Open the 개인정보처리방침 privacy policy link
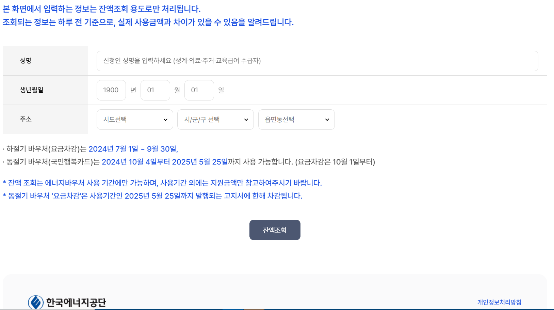Image resolution: width=554 pixels, height=310 pixels. coord(500,301)
